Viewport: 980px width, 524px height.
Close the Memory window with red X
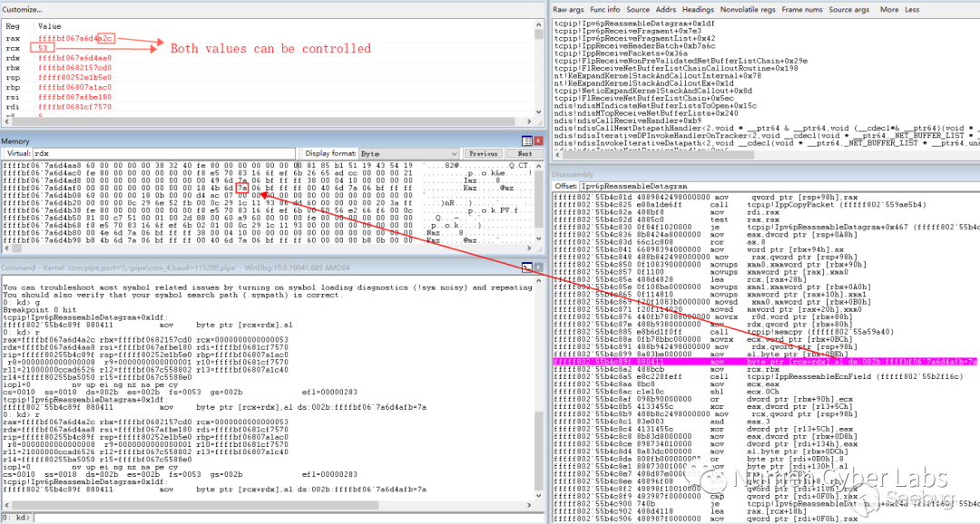click(539, 141)
